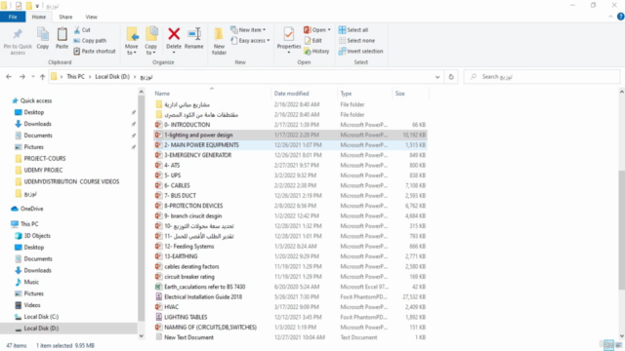Click the Search box

click(542, 76)
